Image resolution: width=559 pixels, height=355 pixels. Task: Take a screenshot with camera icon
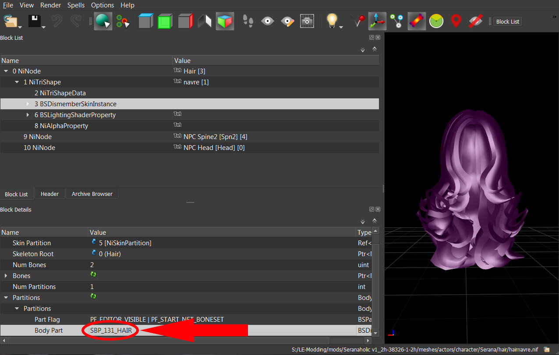[307, 21]
